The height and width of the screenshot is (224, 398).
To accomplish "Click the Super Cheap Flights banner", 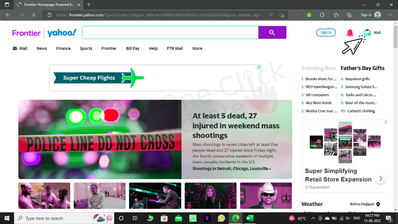I will [x=155, y=78].
